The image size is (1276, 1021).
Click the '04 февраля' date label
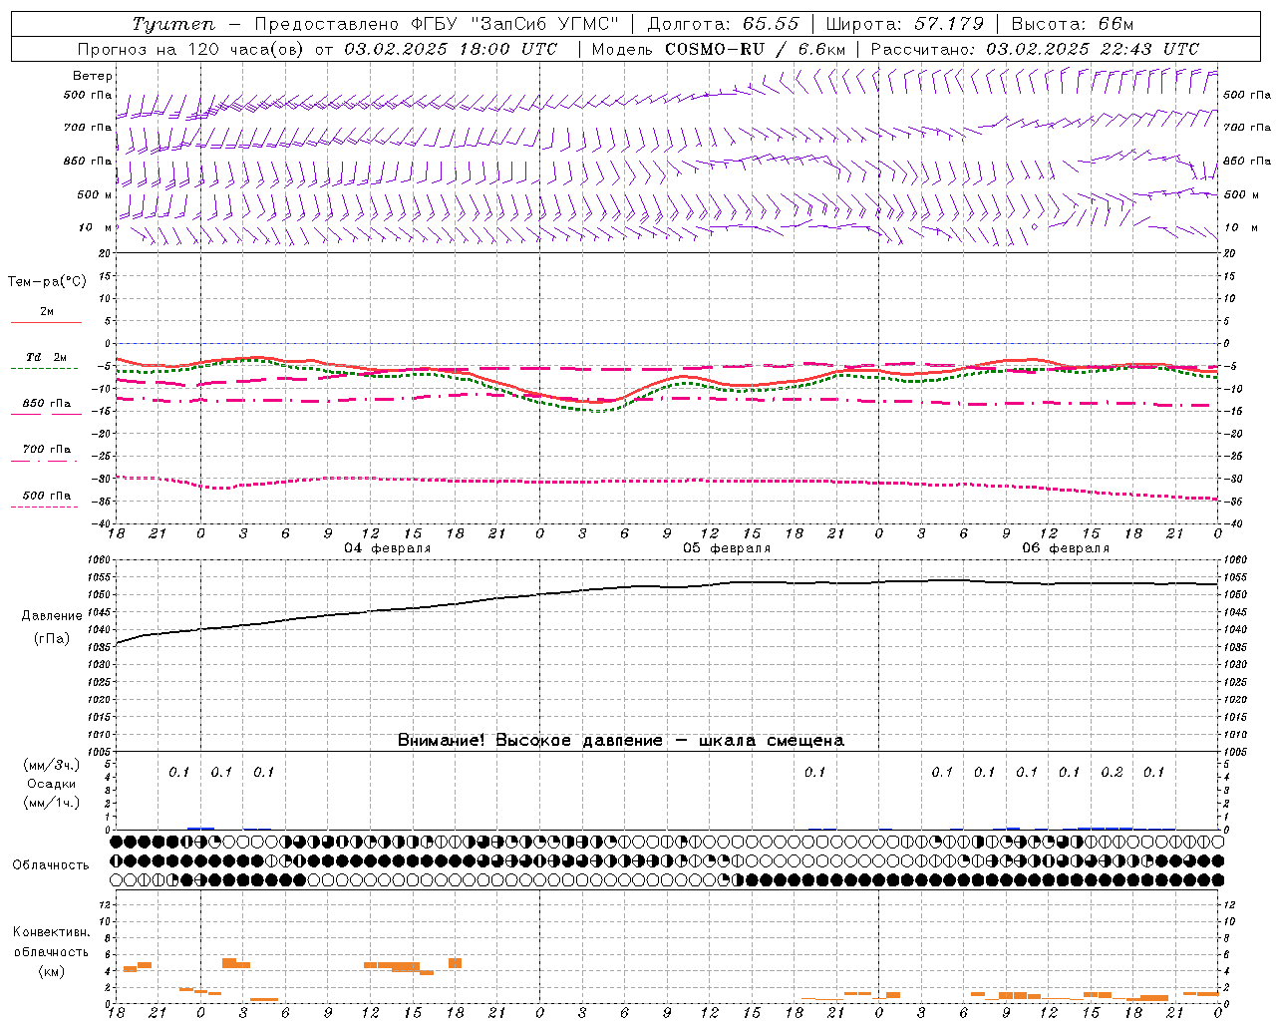point(388,548)
